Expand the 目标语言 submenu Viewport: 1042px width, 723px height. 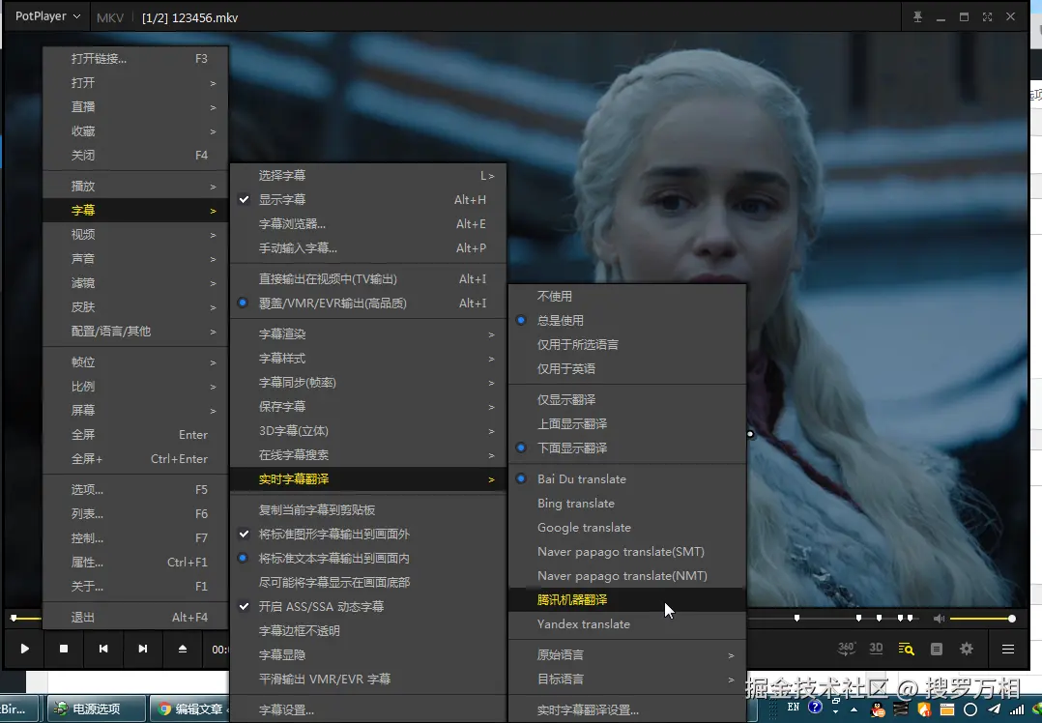pyautogui.click(x=626, y=680)
